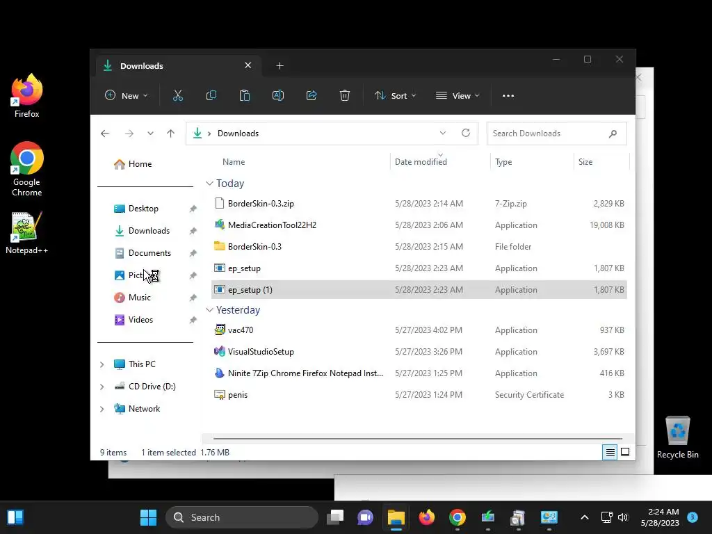Select MediaCreationTool22H2 file
712x534 pixels.
tap(419, 225)
